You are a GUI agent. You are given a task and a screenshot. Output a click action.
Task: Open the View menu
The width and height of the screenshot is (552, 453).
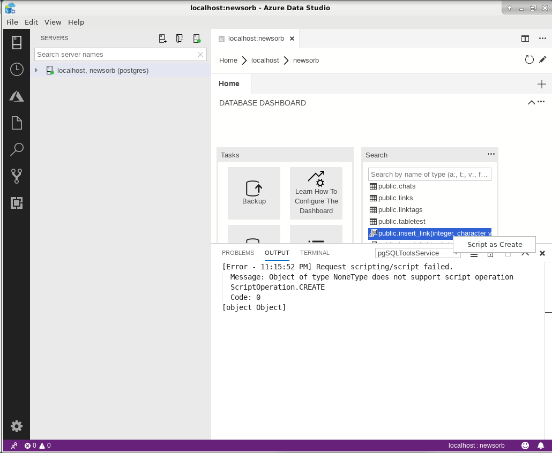(x=53, y=22)
